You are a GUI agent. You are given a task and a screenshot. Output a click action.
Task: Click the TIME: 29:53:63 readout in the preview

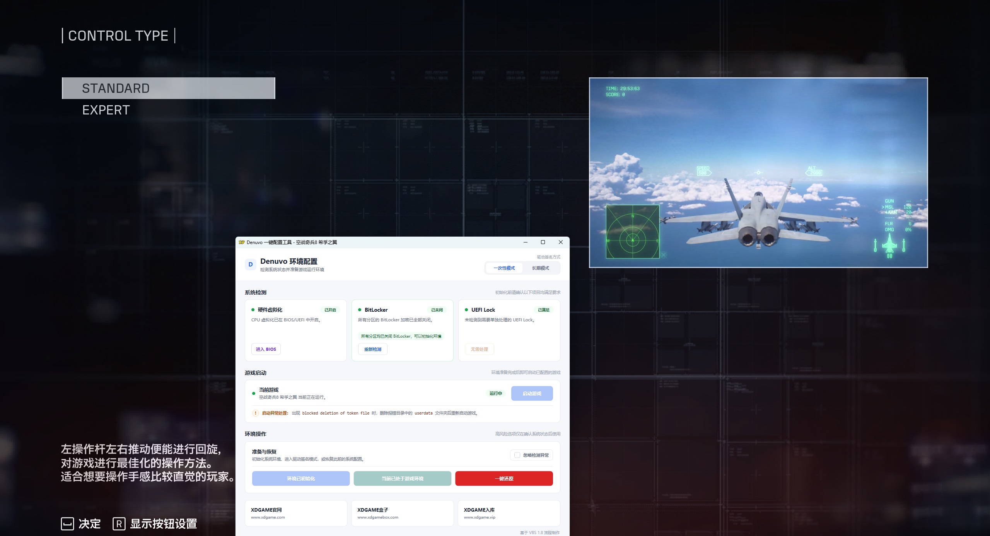click(623, 89)
